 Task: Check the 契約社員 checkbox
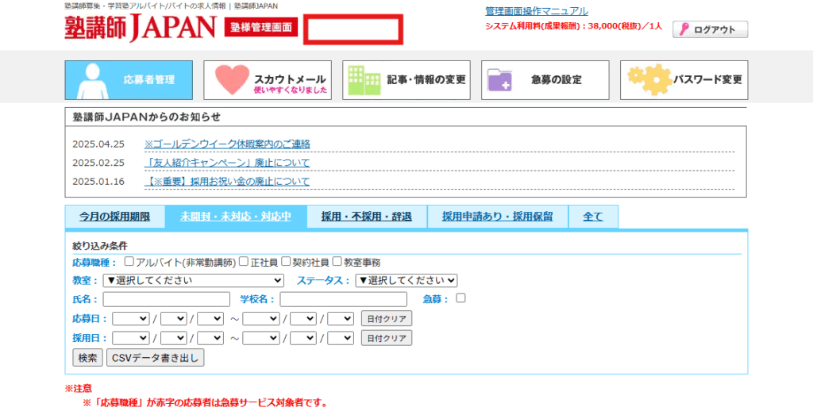tap(286, 261)
